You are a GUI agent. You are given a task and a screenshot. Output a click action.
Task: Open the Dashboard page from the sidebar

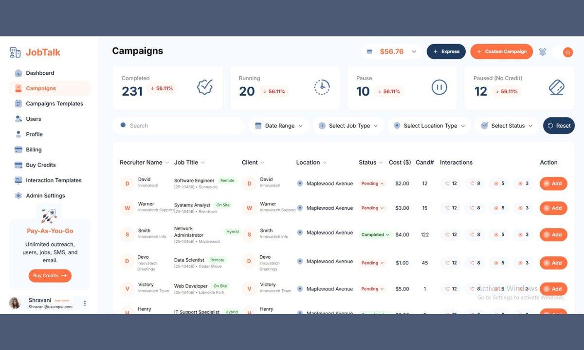[40, 73]
